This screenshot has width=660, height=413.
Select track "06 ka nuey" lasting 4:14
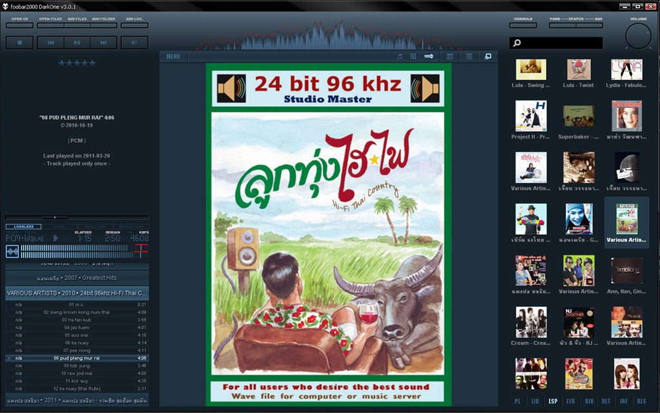(77, 343)
